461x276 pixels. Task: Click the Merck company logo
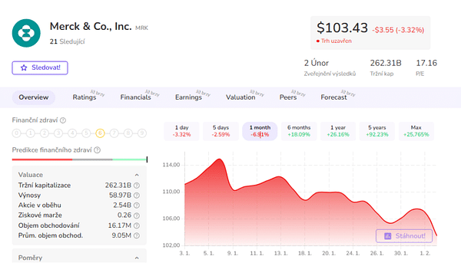26,33
